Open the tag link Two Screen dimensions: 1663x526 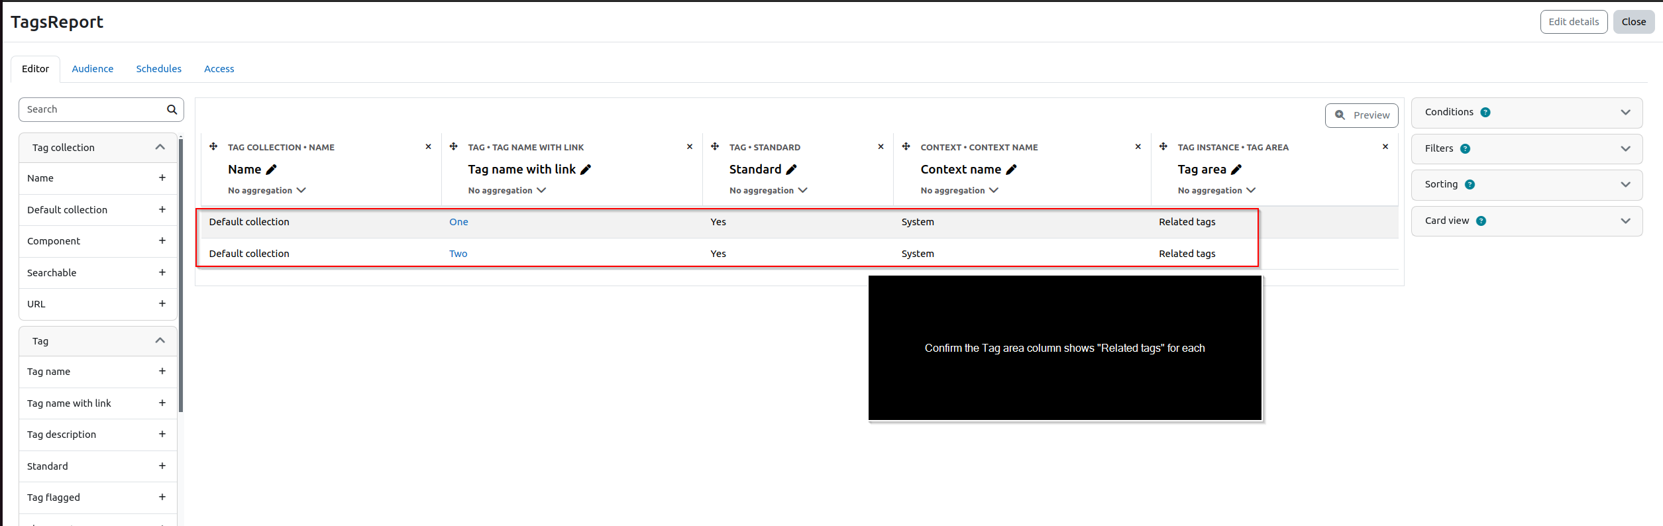click(x=458, y=254)
